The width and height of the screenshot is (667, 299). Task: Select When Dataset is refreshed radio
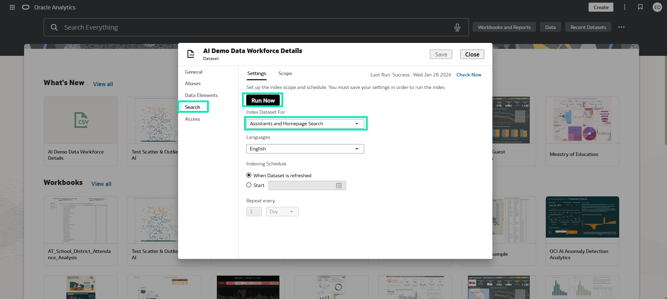click(x=249, y=175)
